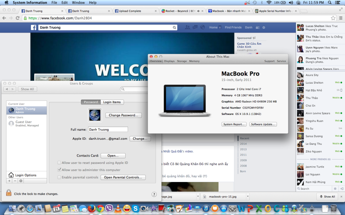Enable parental controls for Danh Truong
345x215 pixels.
pyautogui.click(x=59, y=177)
